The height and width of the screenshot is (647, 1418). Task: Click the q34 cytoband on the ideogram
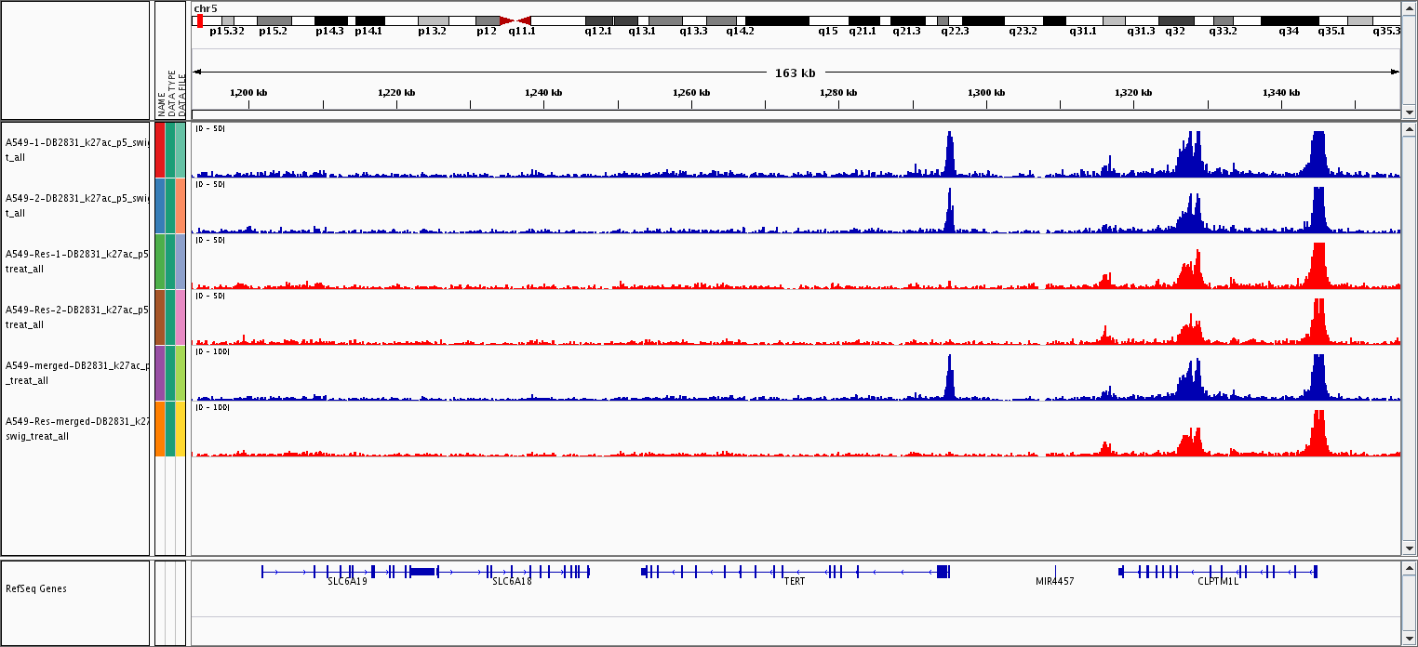coord(1288,20)
